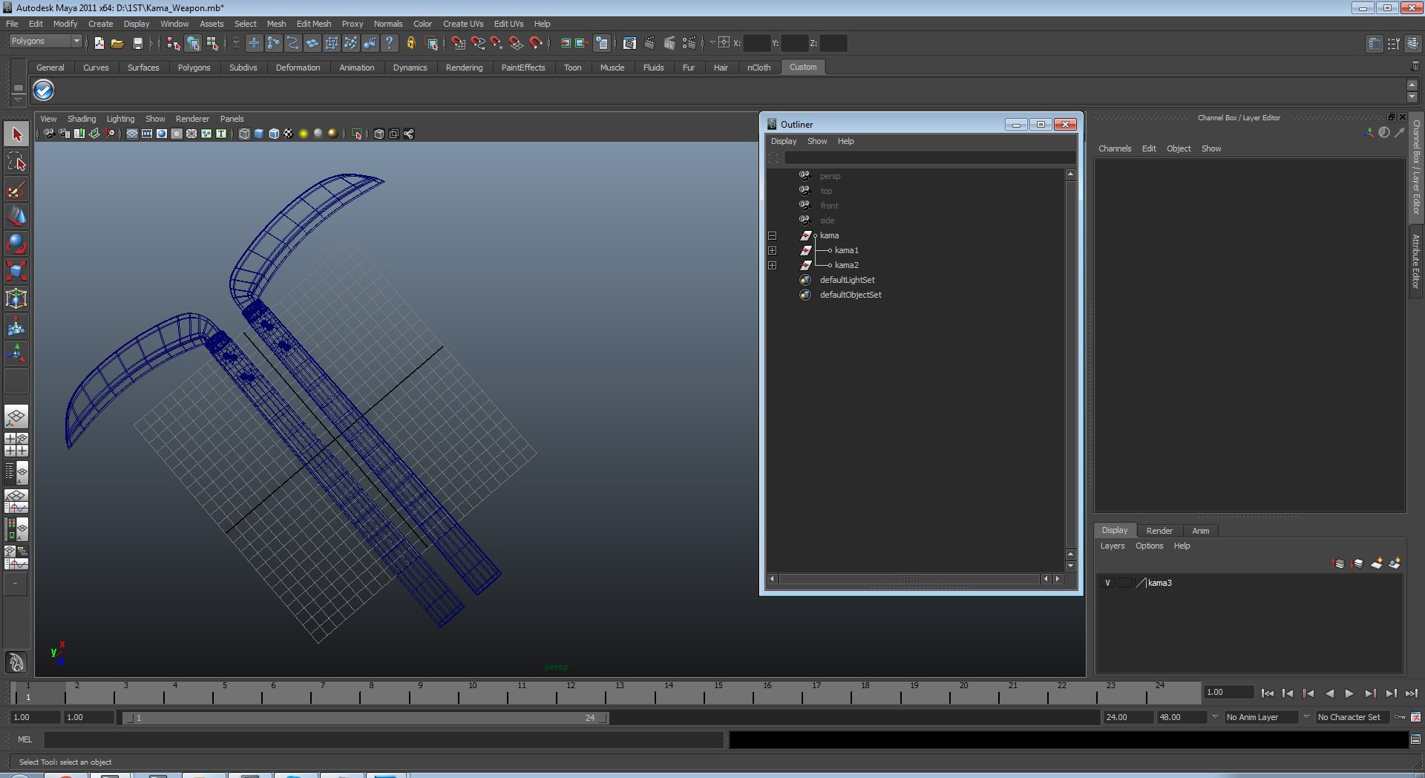The width and height of the screenshot is (1425, 778).
Task: Click the Snap to grids magnet icon
Action: click(459, 43)
